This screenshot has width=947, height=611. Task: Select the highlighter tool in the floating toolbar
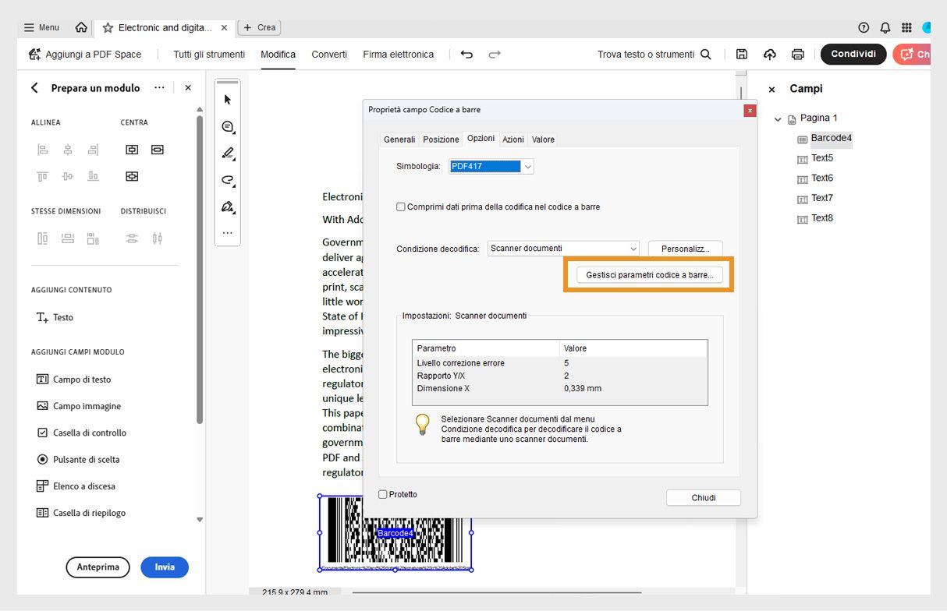pyautogui.click(x=227, y=154)
